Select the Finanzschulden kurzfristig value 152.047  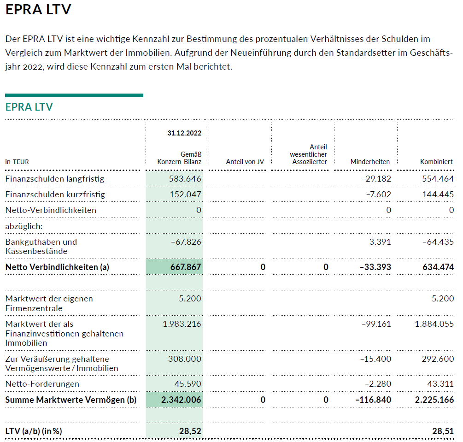185,194
